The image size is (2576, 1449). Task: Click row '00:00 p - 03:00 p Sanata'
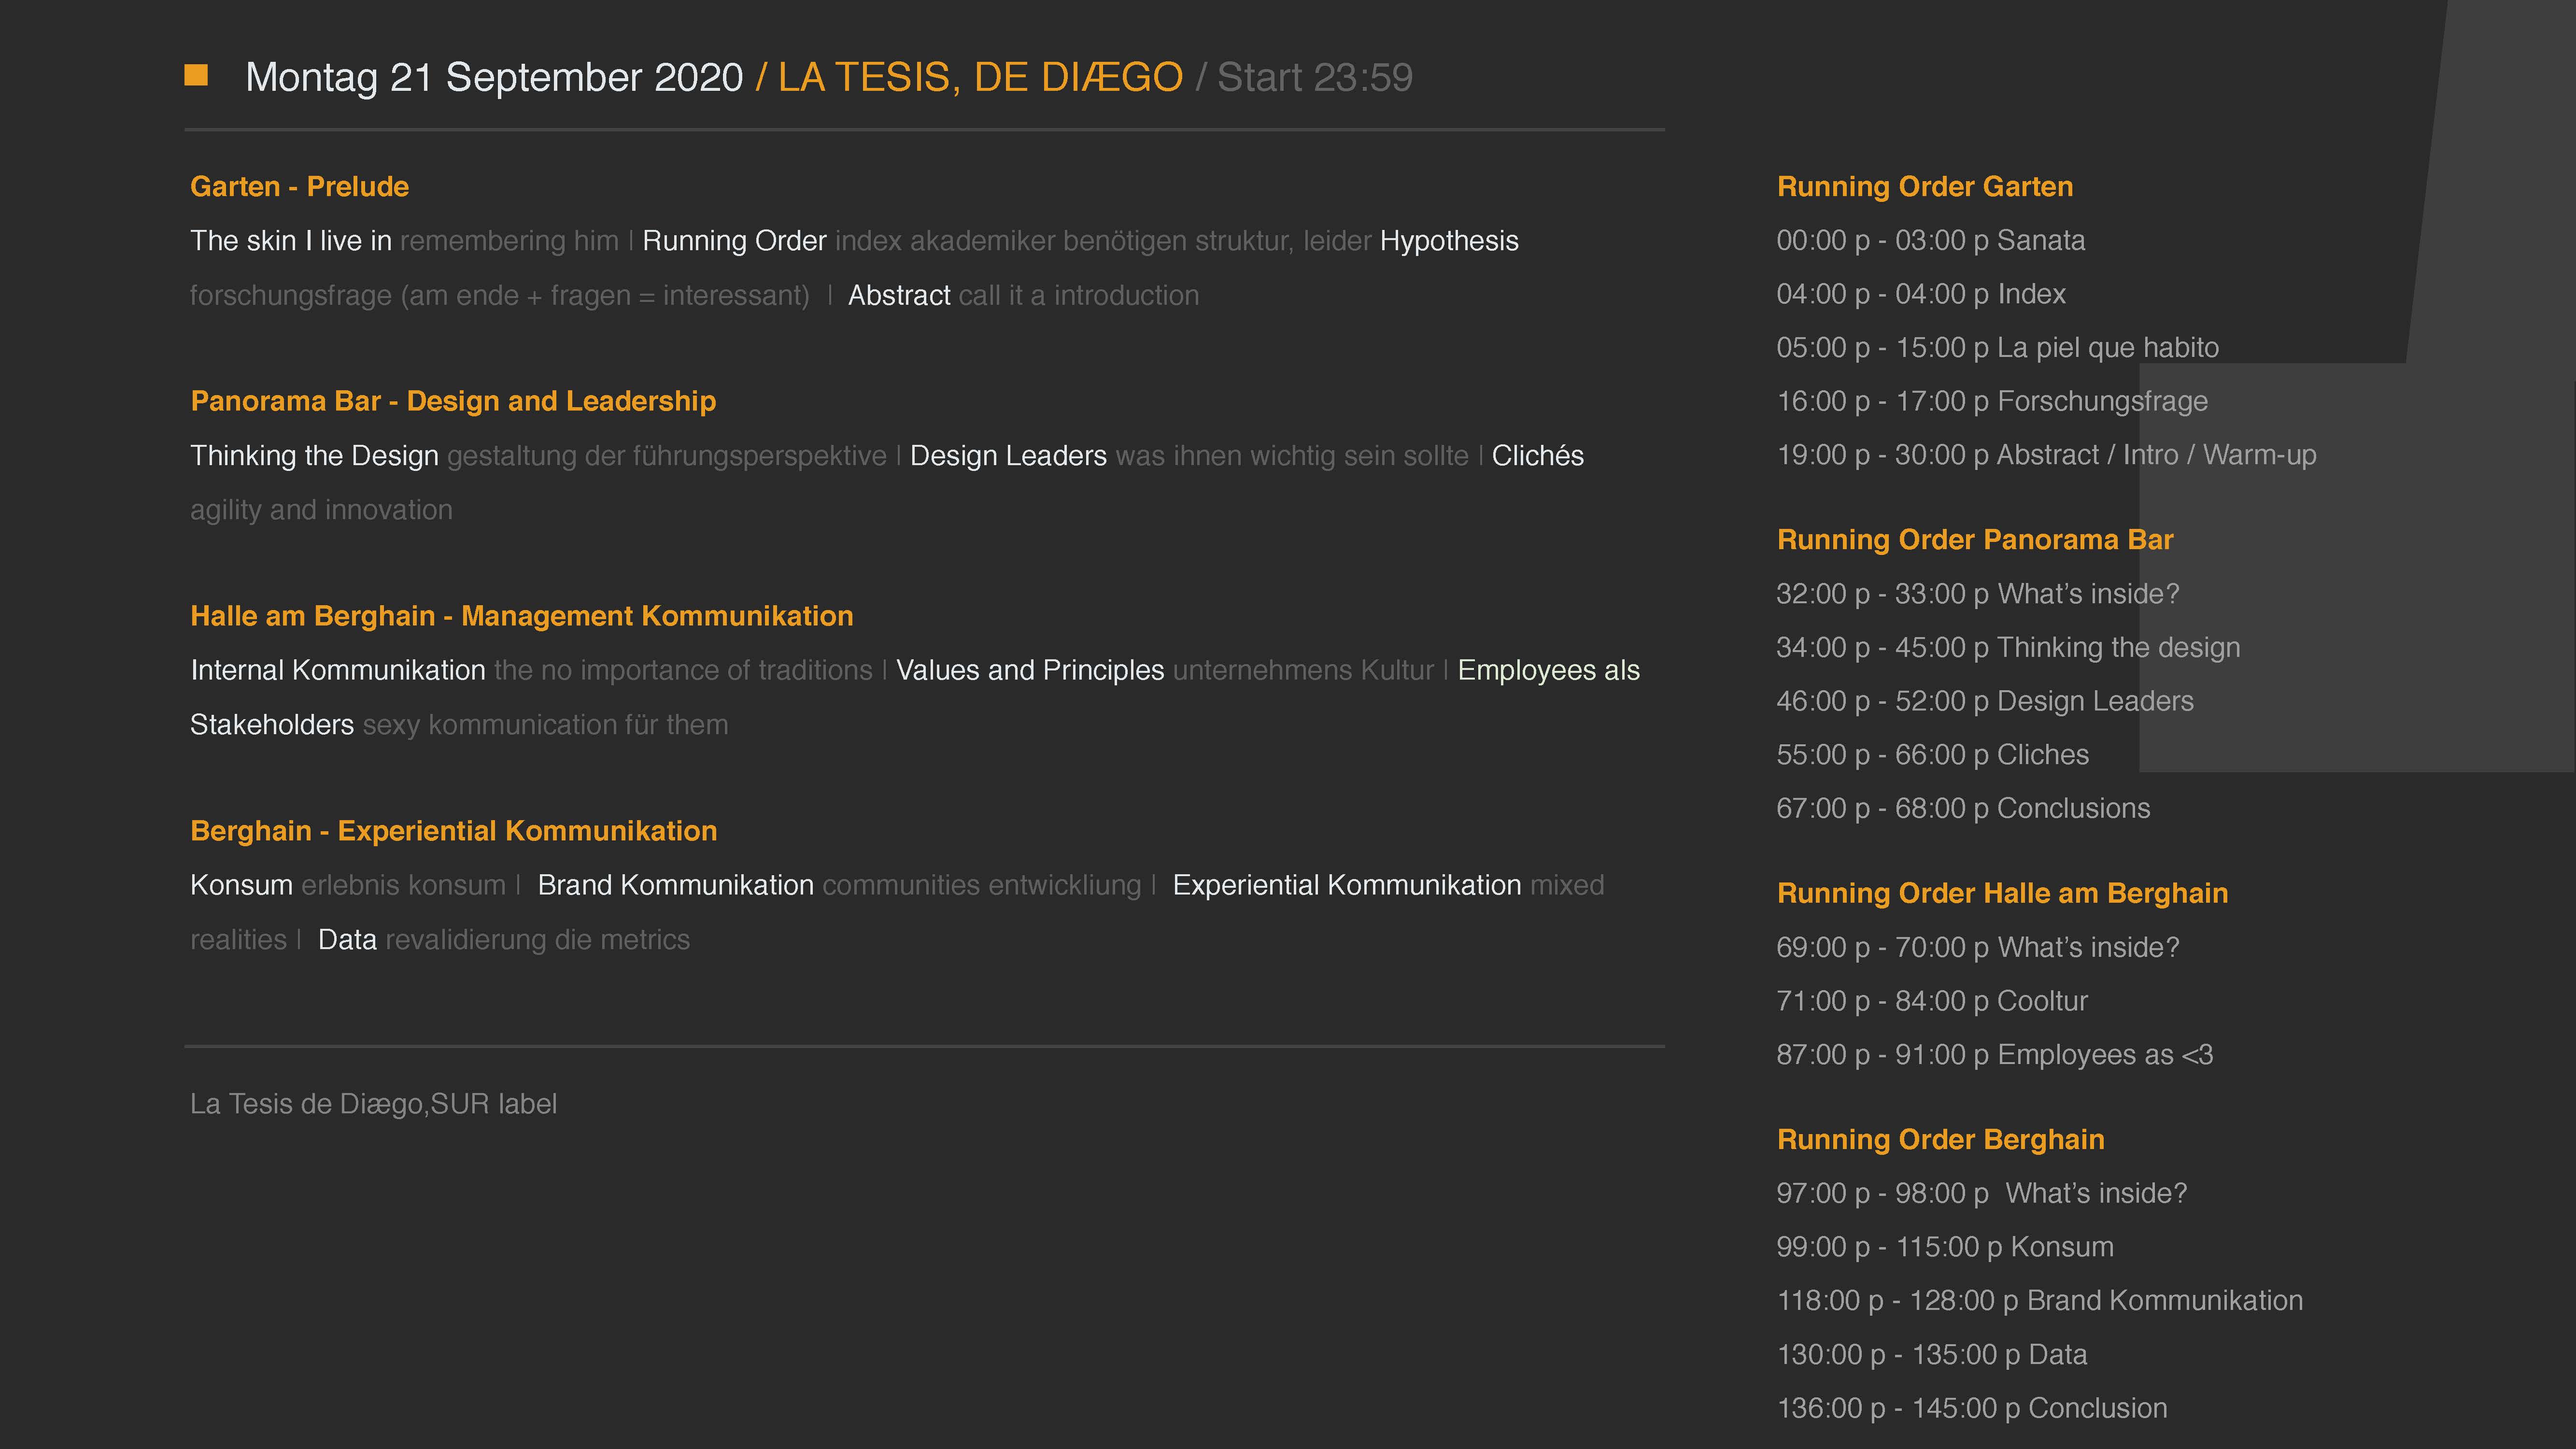pos(1931,241)
